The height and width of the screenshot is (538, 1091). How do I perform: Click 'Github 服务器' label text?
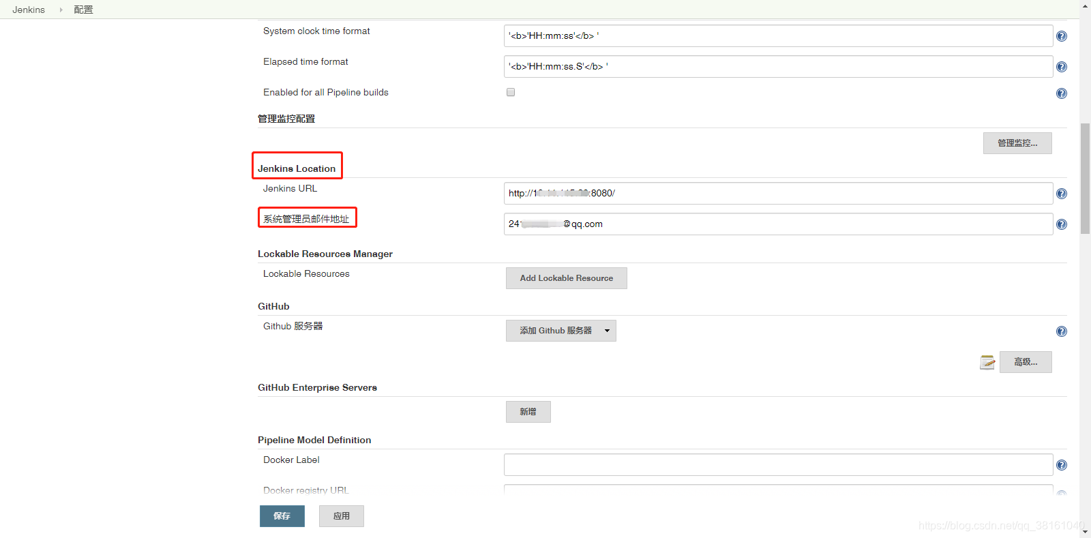point(293,326)
